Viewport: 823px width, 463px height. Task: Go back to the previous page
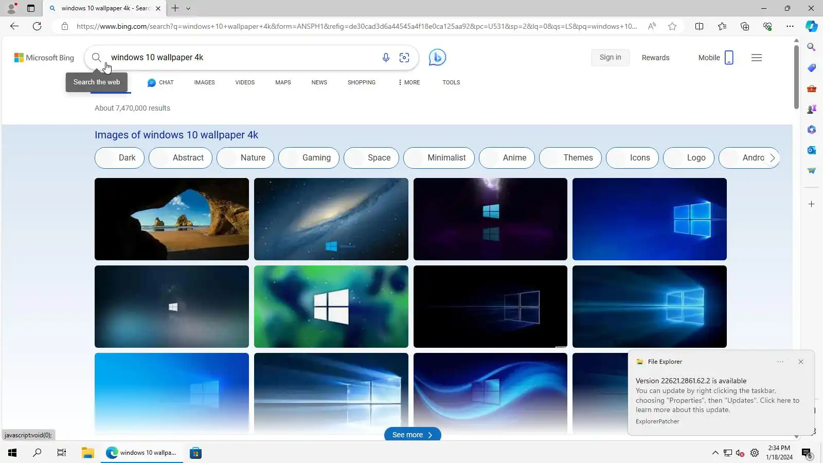(14, 26)
